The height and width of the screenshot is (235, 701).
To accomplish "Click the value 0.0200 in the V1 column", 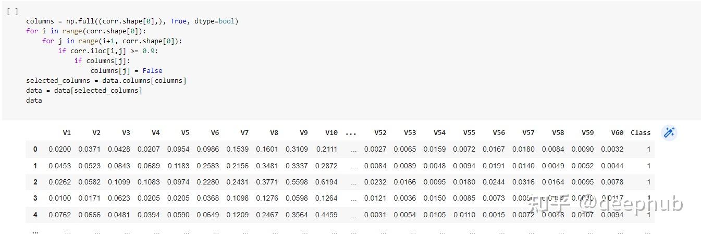I will pyautogui.click(x=59, y=149).
